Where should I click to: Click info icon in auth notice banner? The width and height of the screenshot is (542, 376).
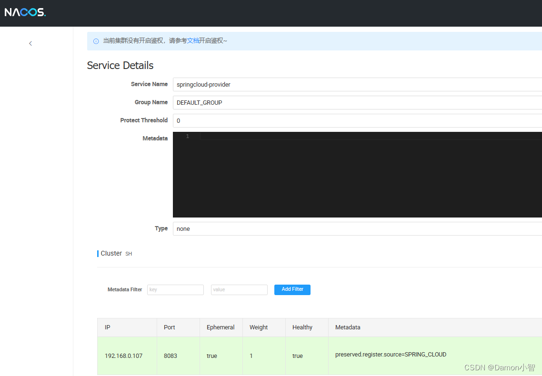96,41
